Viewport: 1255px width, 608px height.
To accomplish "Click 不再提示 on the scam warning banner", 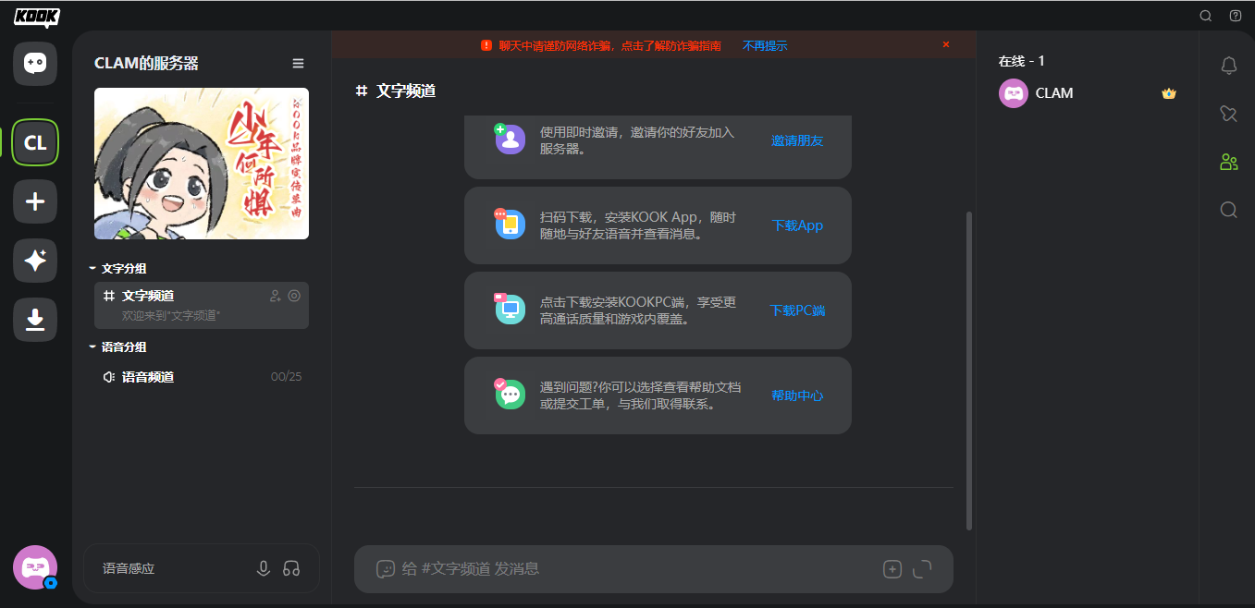I will [765, 43].
